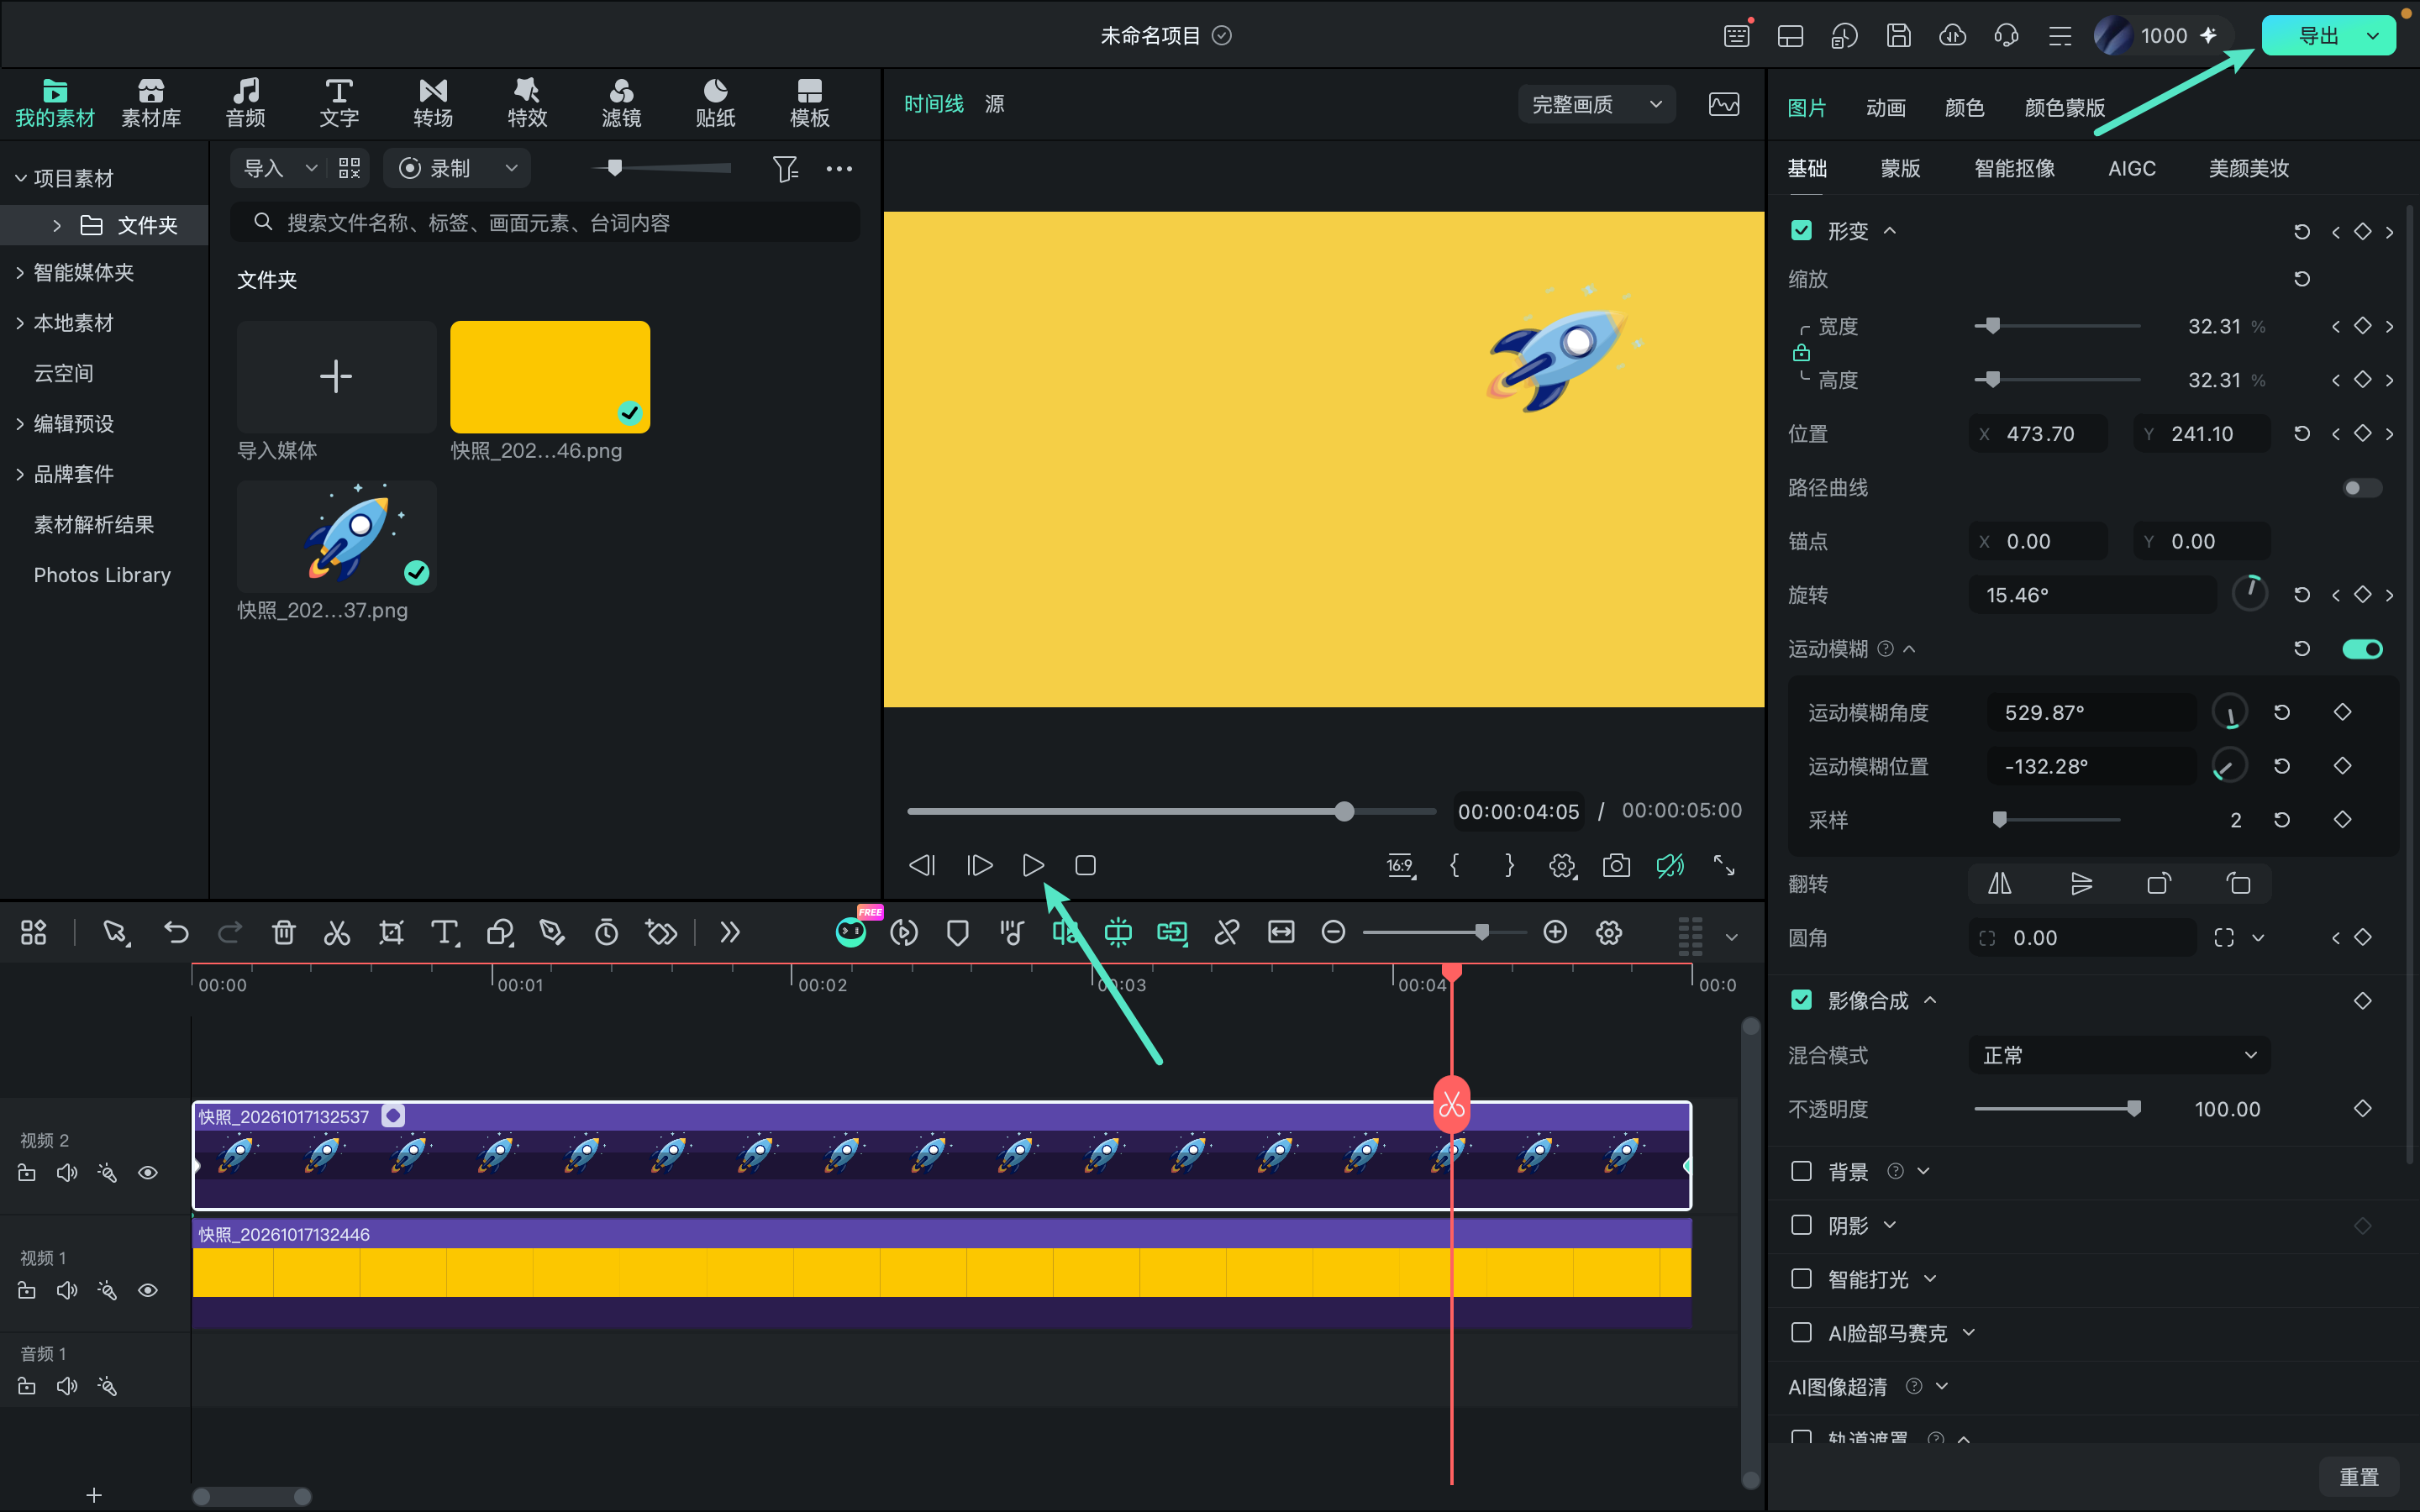Toggle the 运动模糊 motion blur switch

pyautogui.click(x=2362, y=649)
